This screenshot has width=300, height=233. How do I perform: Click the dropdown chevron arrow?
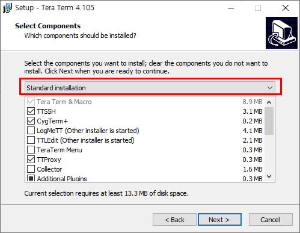coord(270,88)
